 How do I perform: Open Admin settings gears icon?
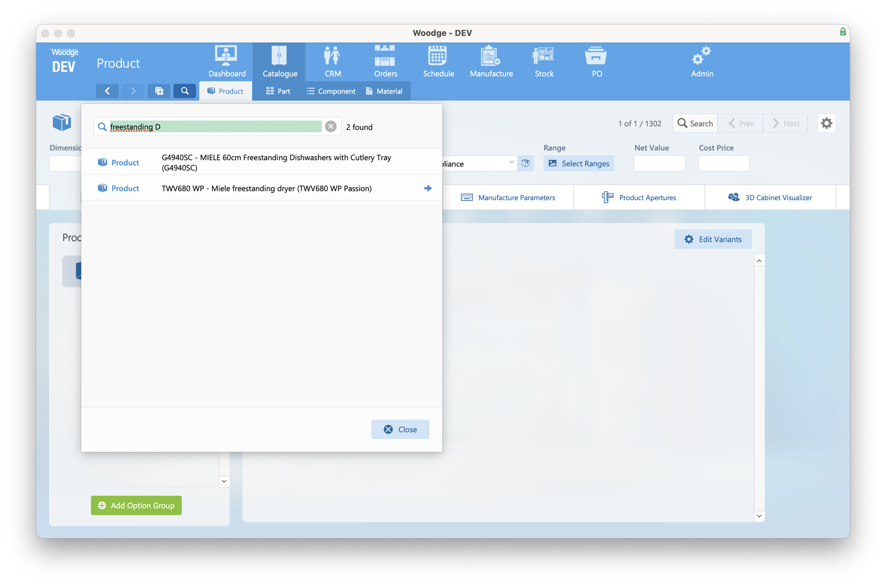(701, 56)
